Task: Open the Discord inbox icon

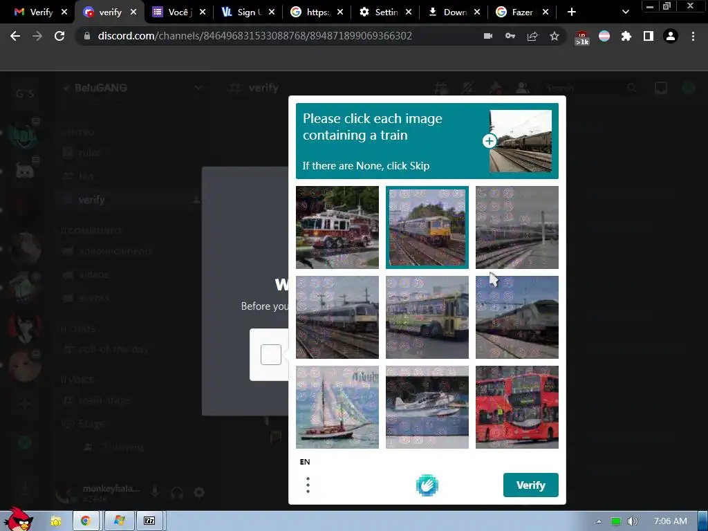Action: 661,88
